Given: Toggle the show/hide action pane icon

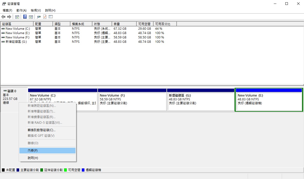Looking at the screenshot, I should [31, 17].
